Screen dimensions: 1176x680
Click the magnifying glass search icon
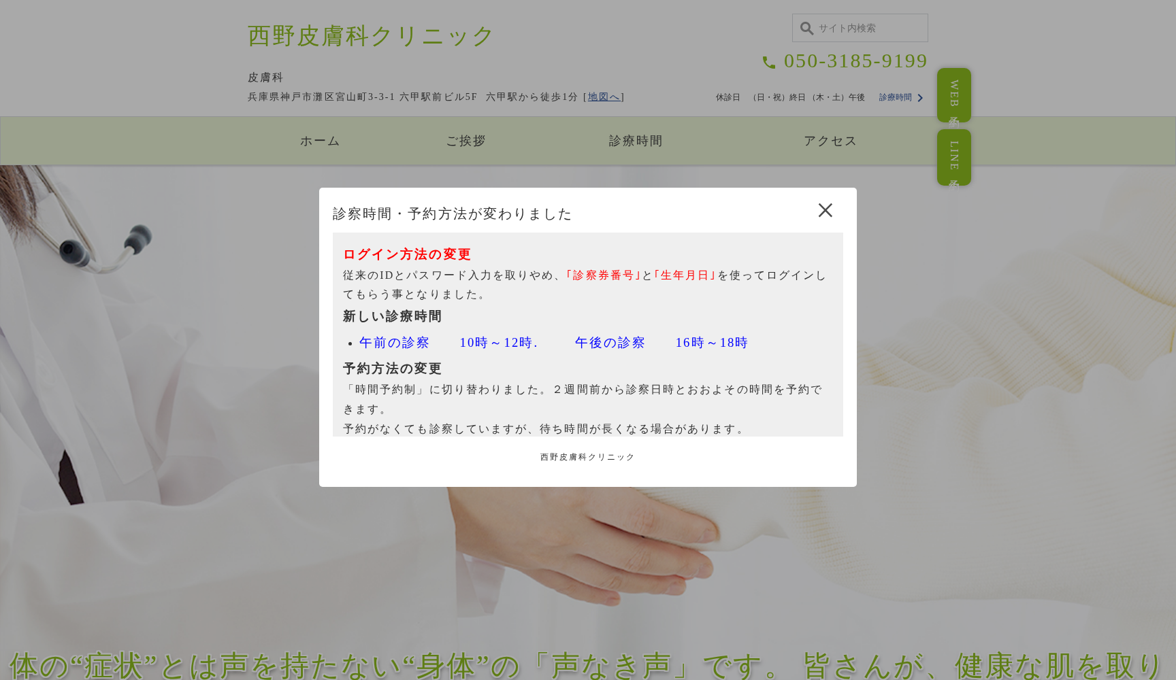point(806,28)
